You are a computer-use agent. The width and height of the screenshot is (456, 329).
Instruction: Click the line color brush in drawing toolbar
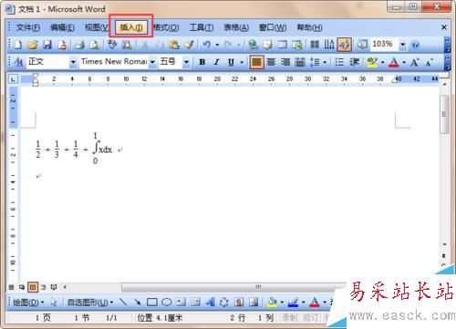coord(293,302)
